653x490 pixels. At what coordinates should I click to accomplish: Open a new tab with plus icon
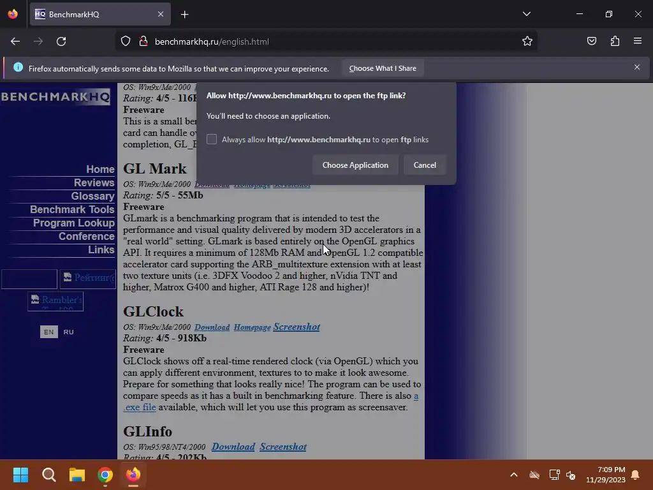184,15
